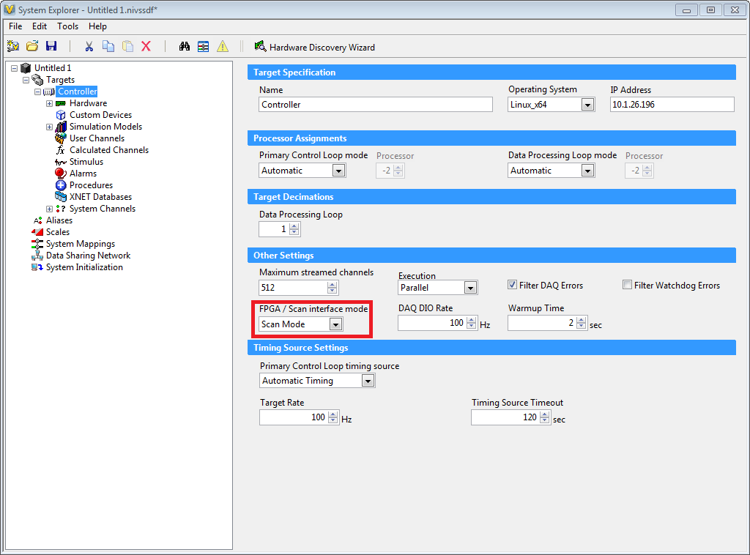This screenshot has width=750, height=555.
Task: Open the Data Processing Loop mode dropdown
Action: pos(587,171)
